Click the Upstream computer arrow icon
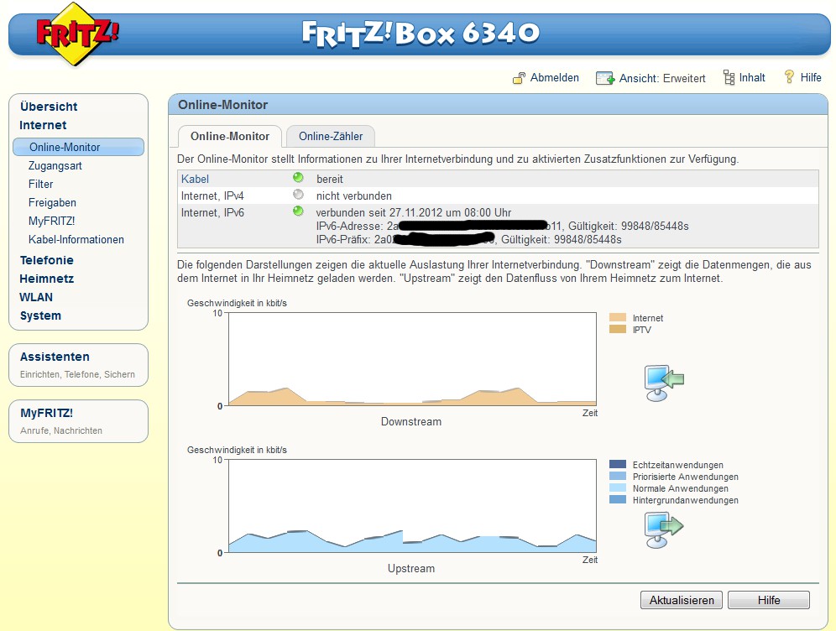836x631 pixels. 664,529
